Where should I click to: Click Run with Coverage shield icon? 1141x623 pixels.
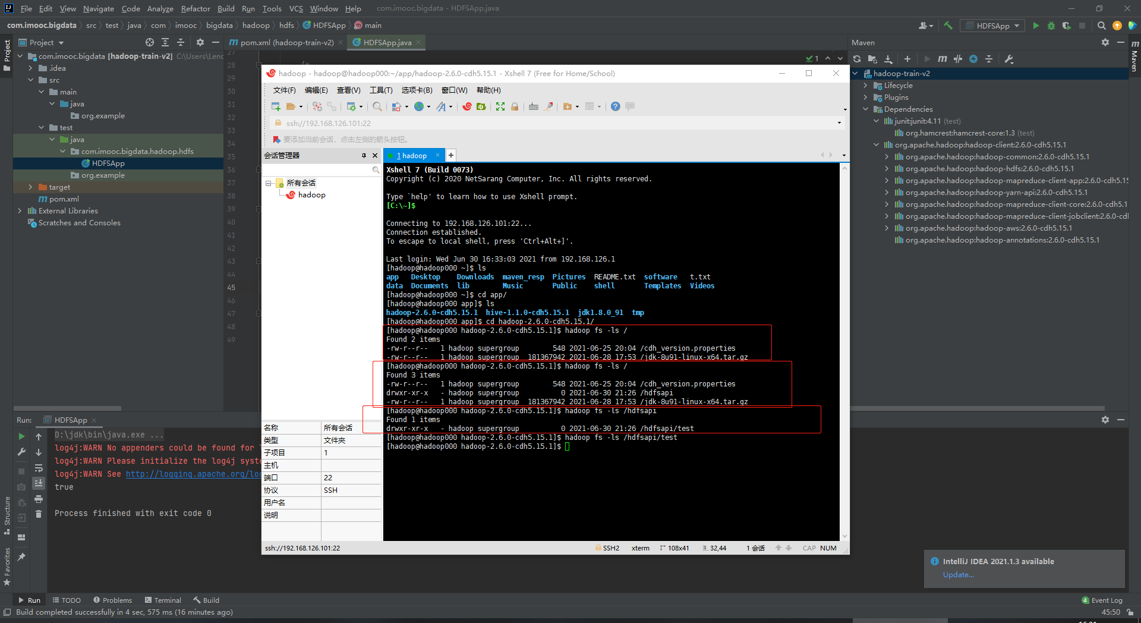(x=1067, y=26)
